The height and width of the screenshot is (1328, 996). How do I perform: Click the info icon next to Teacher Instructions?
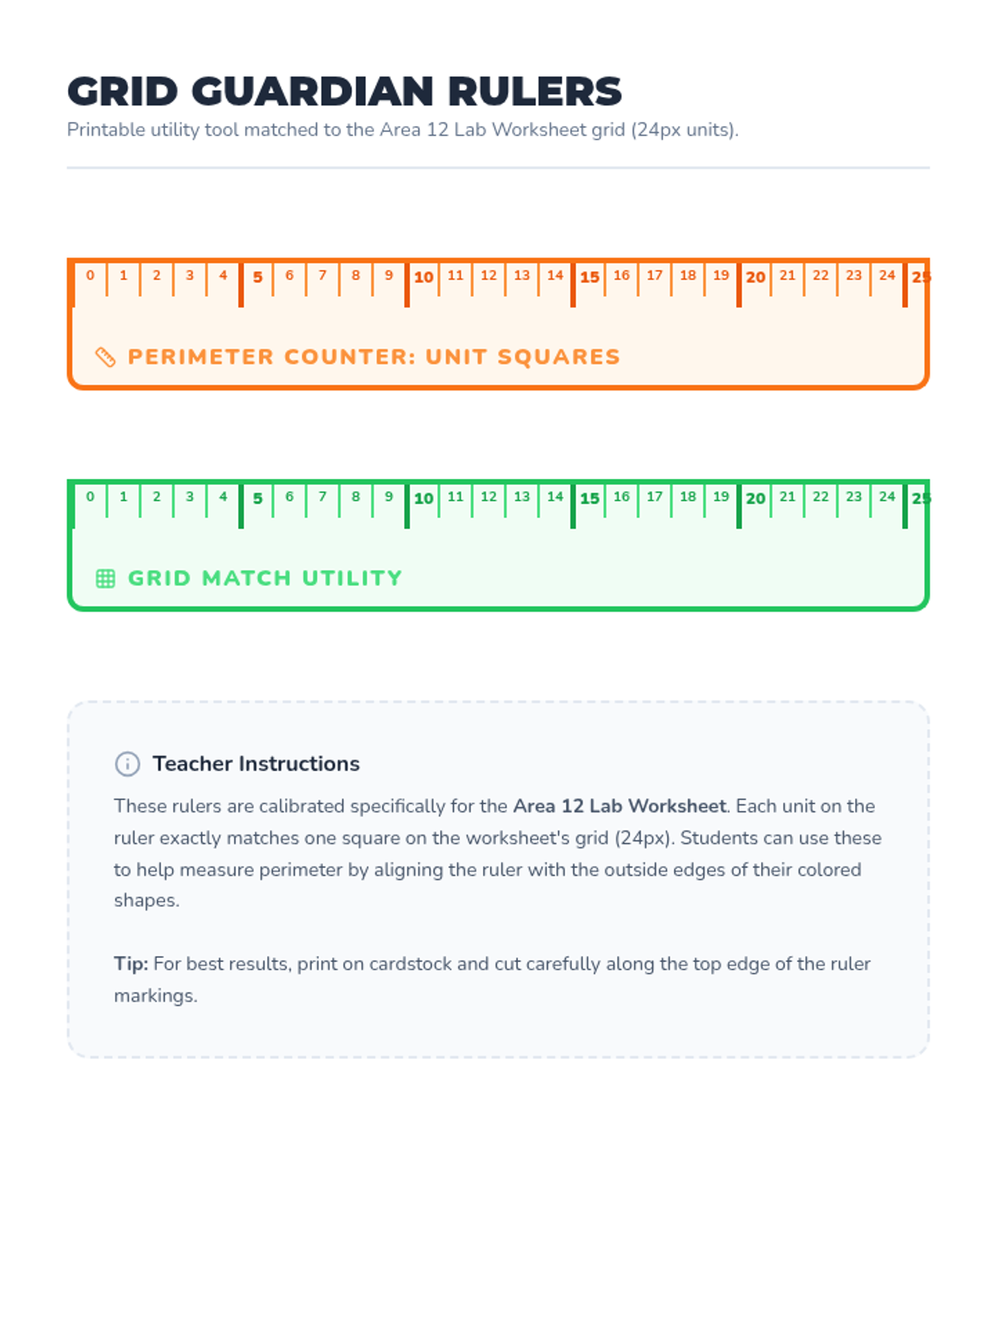tap(127, 764)
